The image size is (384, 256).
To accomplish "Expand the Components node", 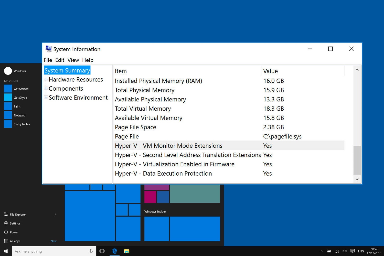I will tap(46, 88).
